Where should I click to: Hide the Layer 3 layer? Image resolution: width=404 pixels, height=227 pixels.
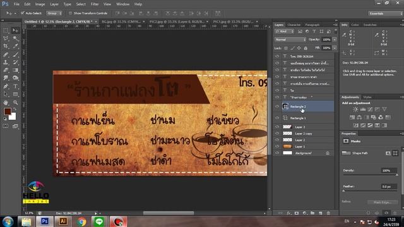pyautogui.click(x=277, y=127)
